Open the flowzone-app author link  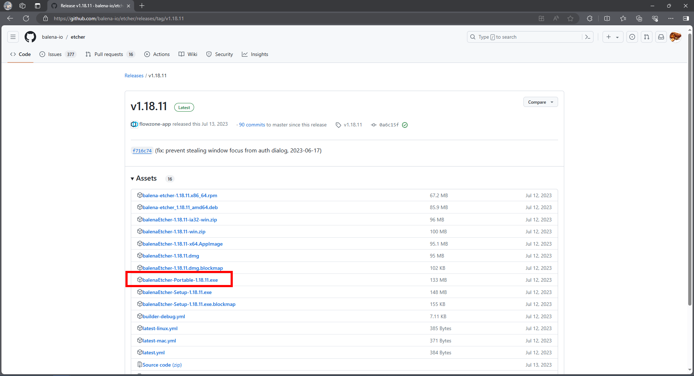(155, 124)
